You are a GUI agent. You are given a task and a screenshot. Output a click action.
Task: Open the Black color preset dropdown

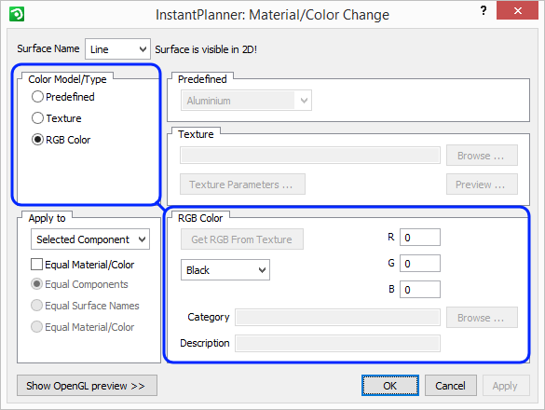pos(225,270)
